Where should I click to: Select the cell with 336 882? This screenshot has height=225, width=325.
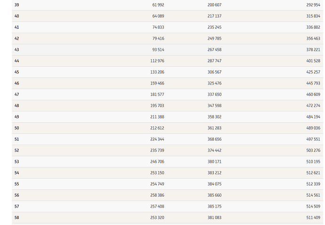pyautogui.click(x=313, y=27)
